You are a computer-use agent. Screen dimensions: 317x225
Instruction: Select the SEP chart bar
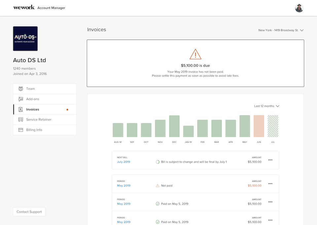tap(132, 130)
